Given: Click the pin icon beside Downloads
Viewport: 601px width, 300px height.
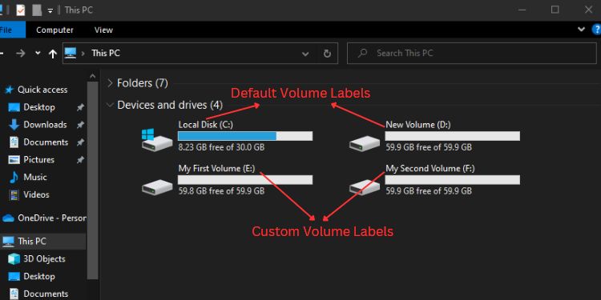Looking at the screenshot, I should pos(80,125).
